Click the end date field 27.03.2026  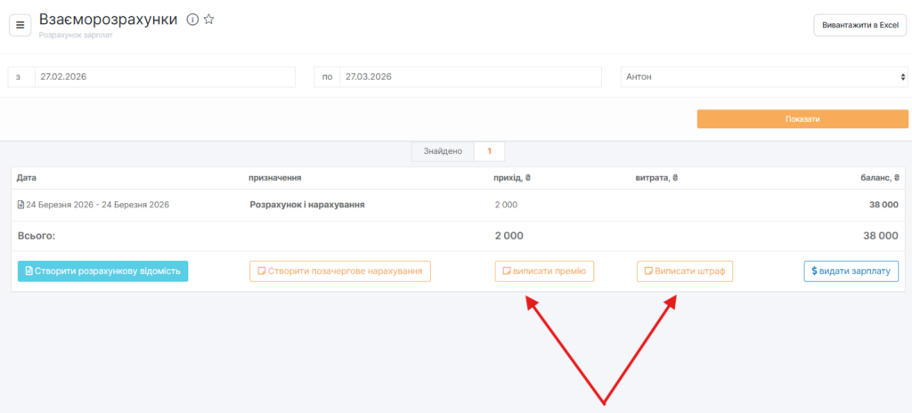tap(470, 77)
